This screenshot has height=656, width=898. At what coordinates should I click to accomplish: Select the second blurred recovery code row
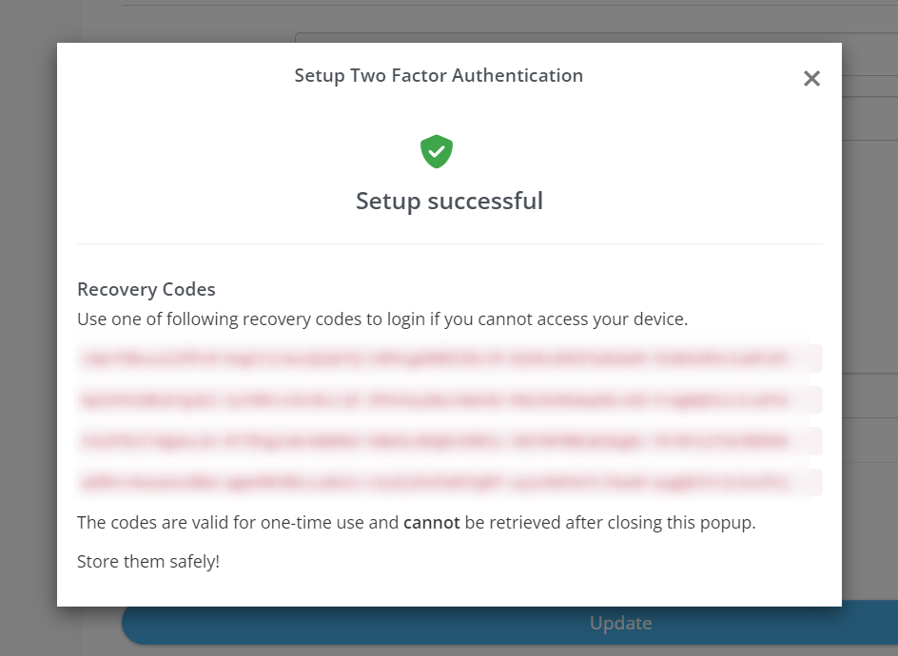pos(450,399)
